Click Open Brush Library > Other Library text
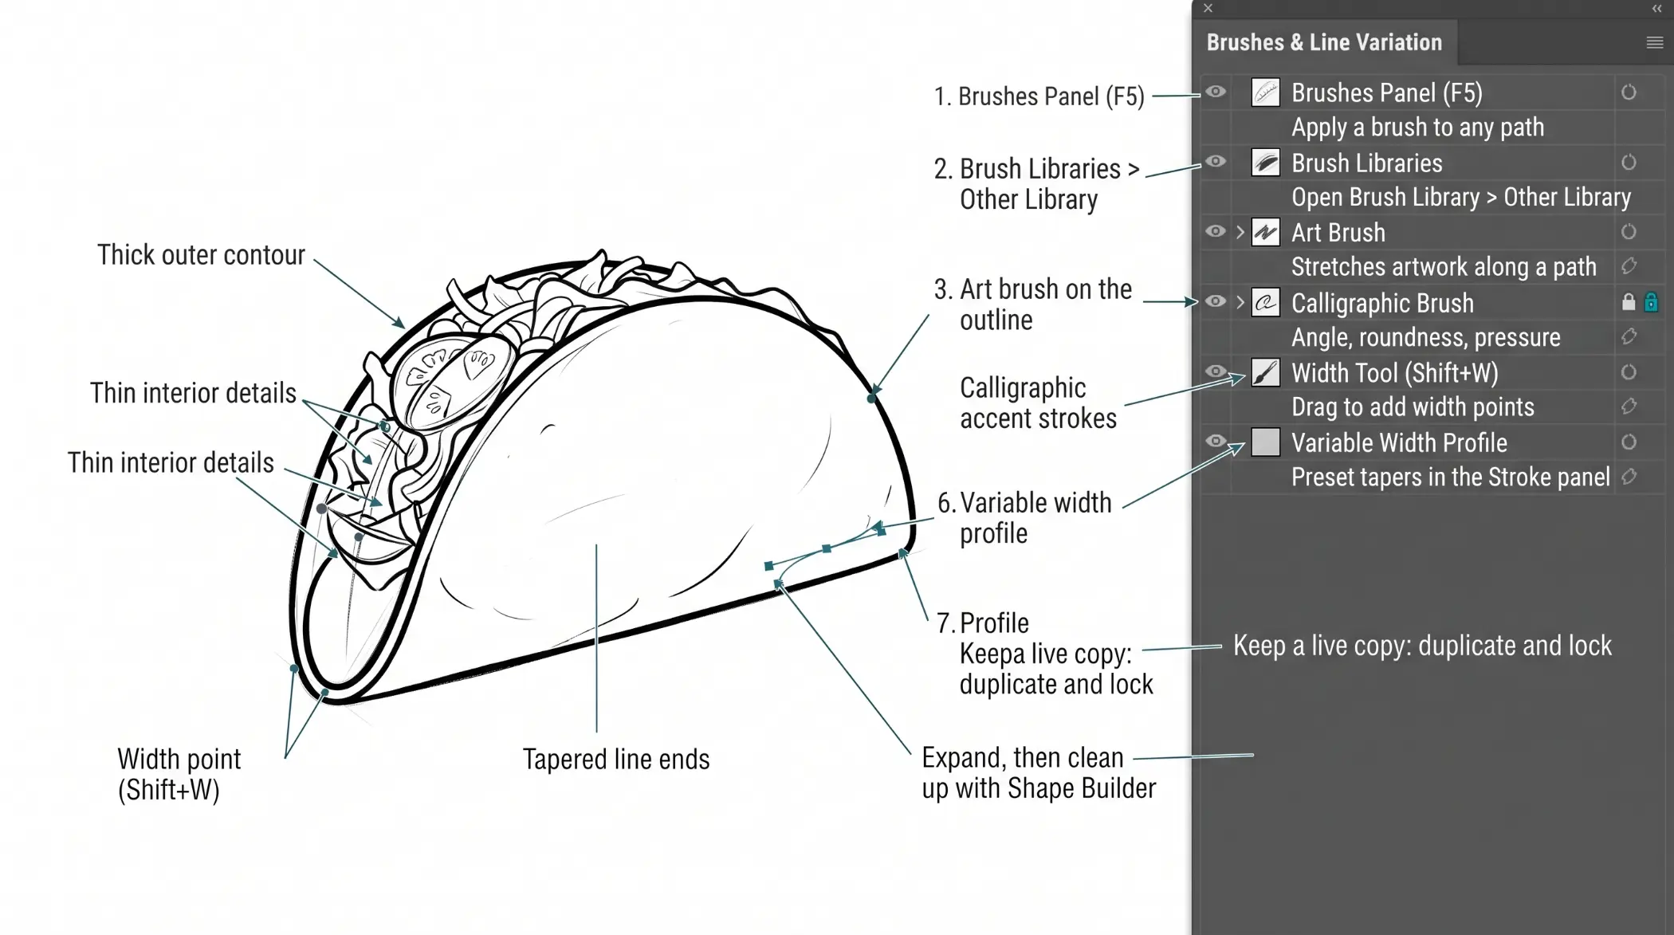 tap(1460, 198)
